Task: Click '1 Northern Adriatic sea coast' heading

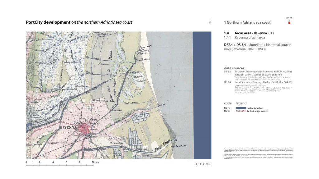Action: (x=247, y=23)
